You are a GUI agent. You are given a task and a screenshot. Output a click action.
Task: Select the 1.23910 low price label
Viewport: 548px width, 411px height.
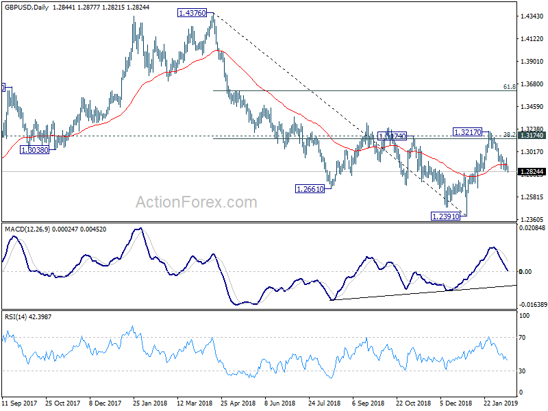pos(446,216)
